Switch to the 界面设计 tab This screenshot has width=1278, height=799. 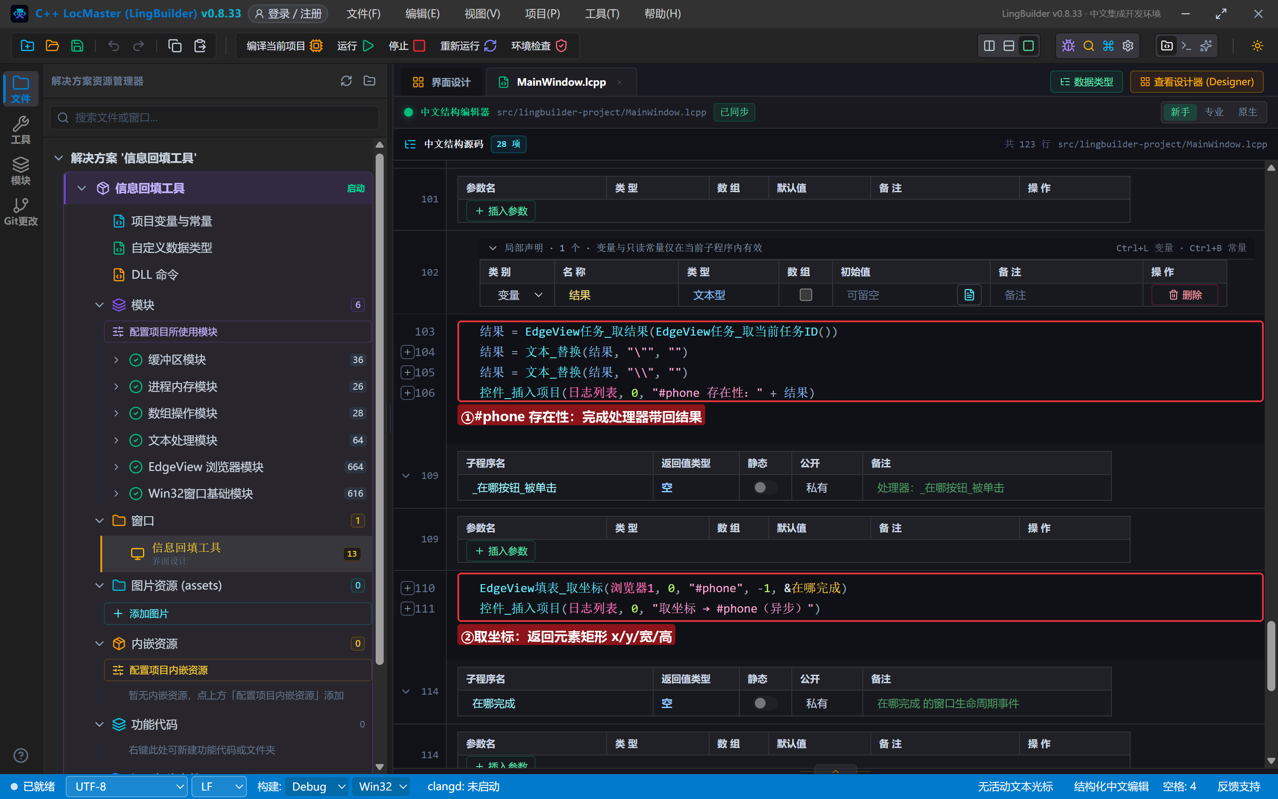(x=441, y=82)
